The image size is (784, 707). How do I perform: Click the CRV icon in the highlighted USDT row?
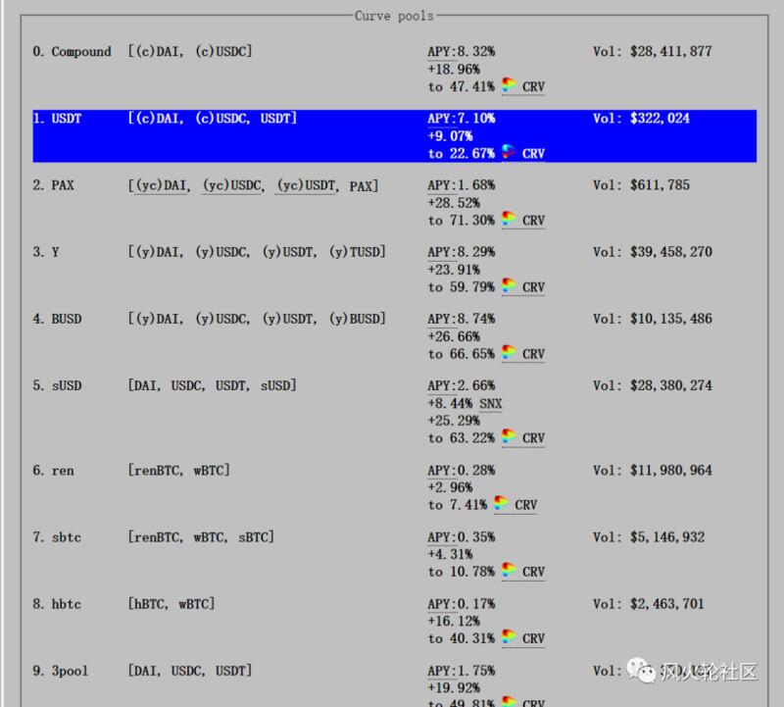(x=509, y=152)
